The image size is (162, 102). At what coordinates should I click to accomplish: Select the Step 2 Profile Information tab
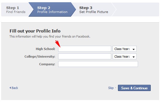[x=52, y=10]
